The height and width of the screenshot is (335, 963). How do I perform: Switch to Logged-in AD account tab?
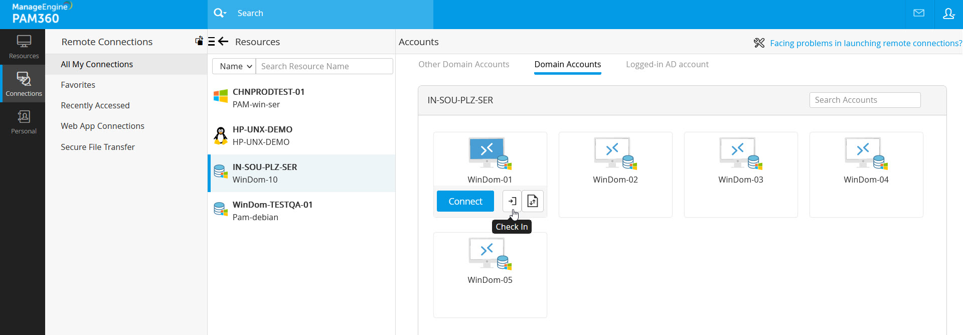coord(667,64)
